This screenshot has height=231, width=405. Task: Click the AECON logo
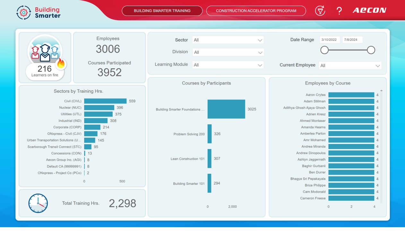click(369, 11)
